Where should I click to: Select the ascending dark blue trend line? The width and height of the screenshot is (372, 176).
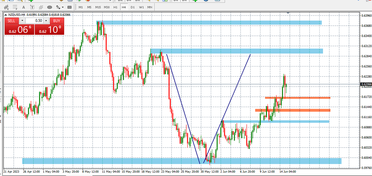[x=227, y=109]
